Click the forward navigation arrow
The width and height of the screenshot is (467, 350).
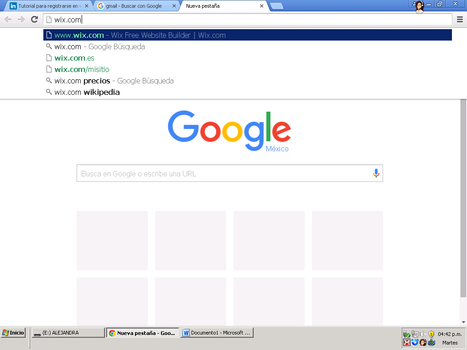21,19
